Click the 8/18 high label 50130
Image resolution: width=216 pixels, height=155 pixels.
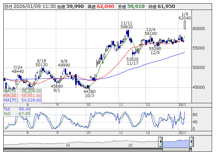[42, 65]
